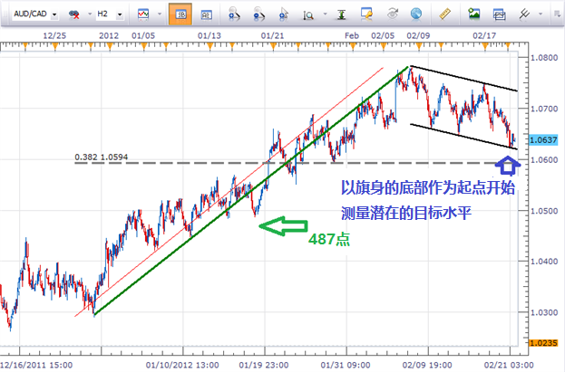Toggle the second chart mode button

coord(207,15)
